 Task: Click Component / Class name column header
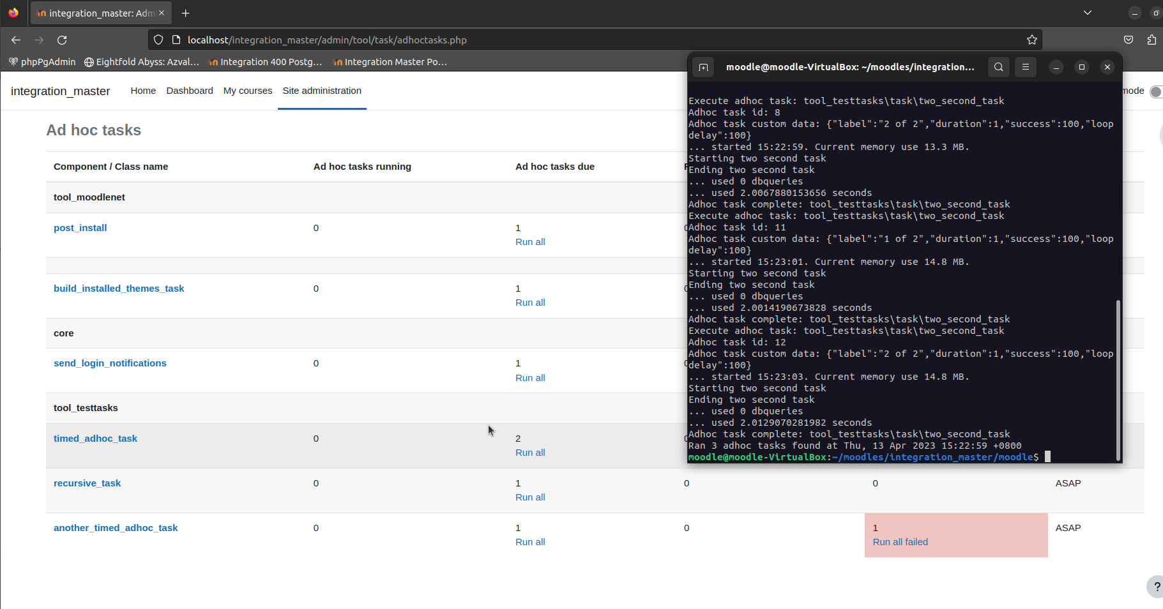coord(111,167)
